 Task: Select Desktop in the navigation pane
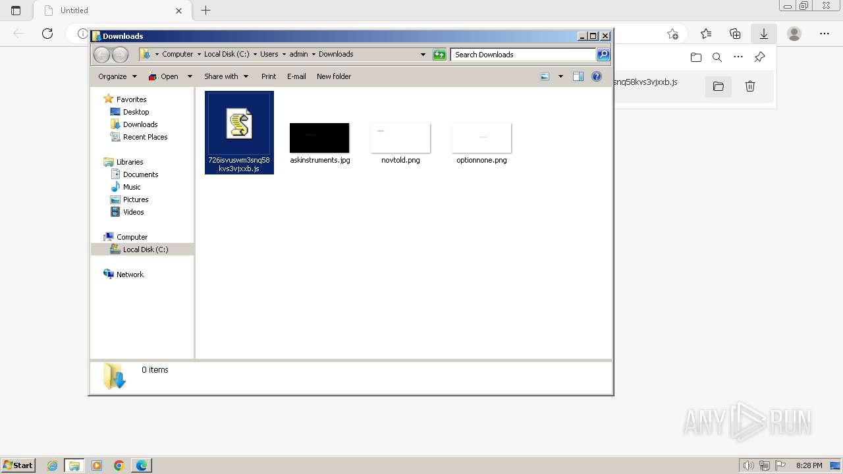(x=136, y=112)
